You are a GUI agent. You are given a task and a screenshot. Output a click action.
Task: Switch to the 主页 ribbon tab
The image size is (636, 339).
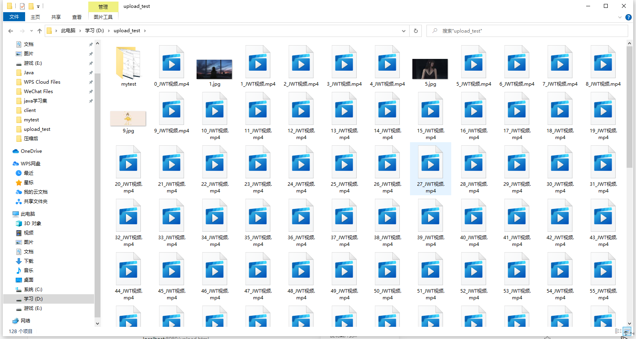pyautogui.click(x=35, y=17)
